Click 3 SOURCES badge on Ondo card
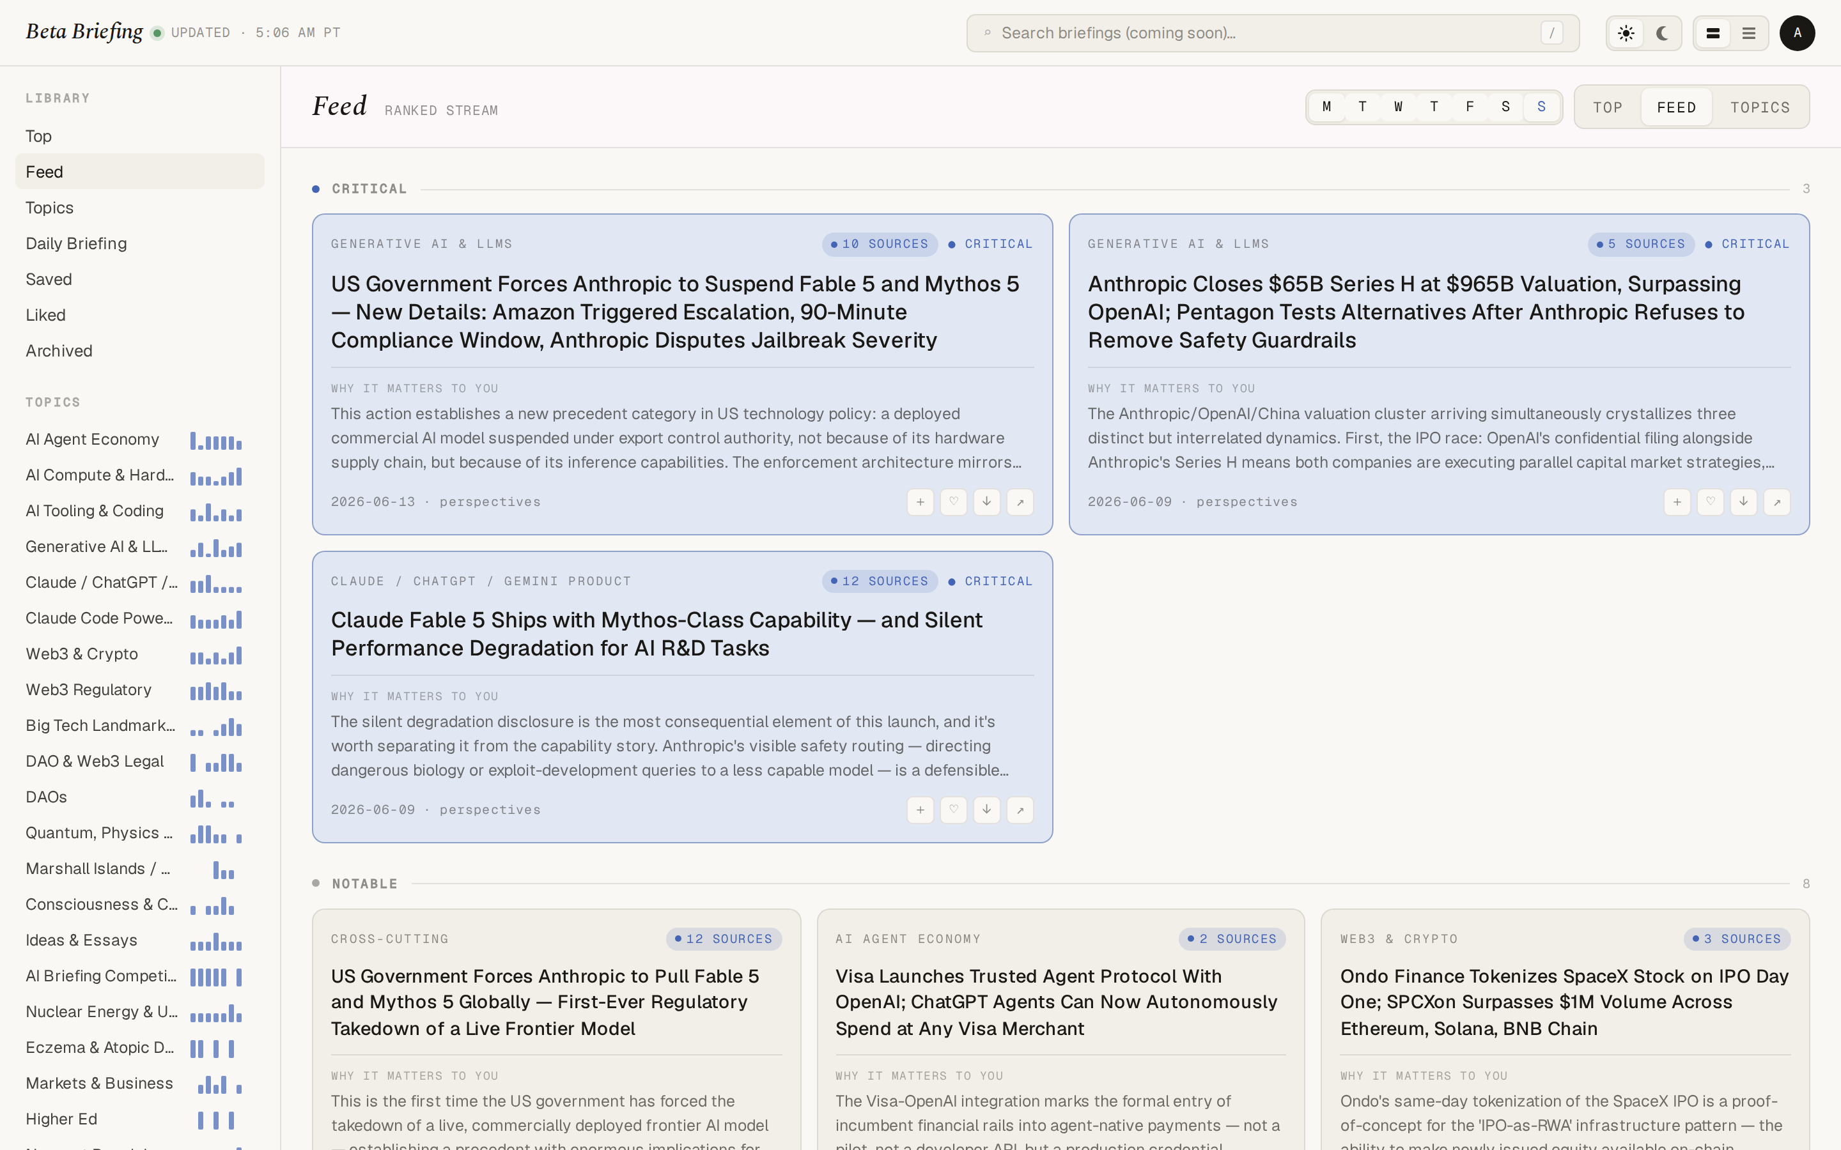Image resolution: width=1841 pixels, height=1150 pixels. click(x=1737, y=939)
